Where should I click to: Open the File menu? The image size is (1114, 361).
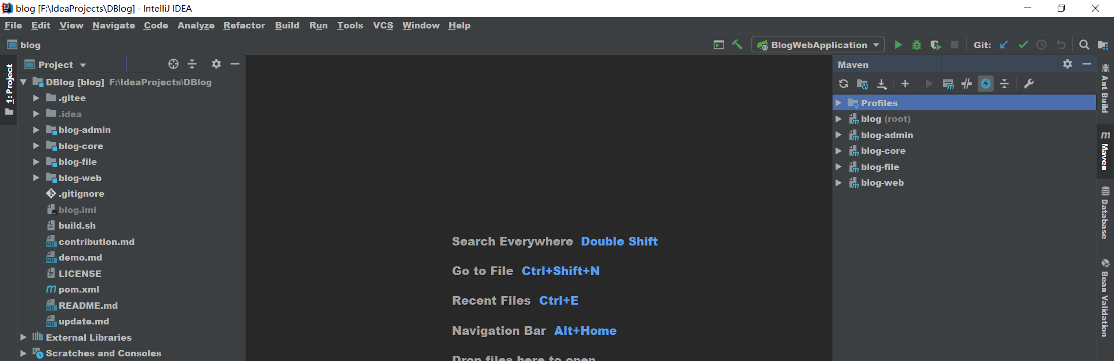(13, 26)
